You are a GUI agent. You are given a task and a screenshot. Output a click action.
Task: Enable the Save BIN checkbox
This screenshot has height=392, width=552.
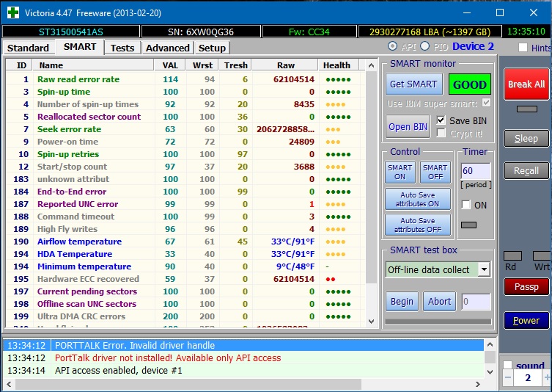click(x=441, y=120)
